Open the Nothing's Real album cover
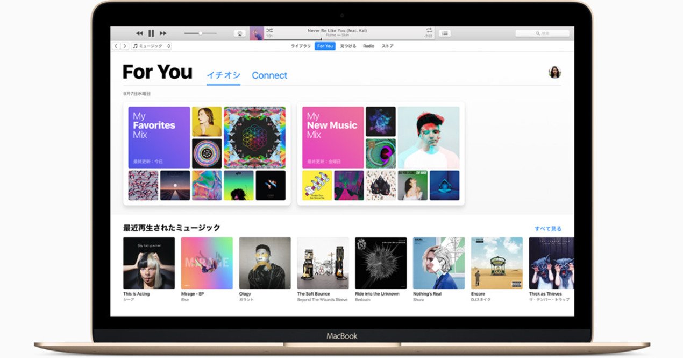This screenshot has height=358, width=683. (439, 263)
